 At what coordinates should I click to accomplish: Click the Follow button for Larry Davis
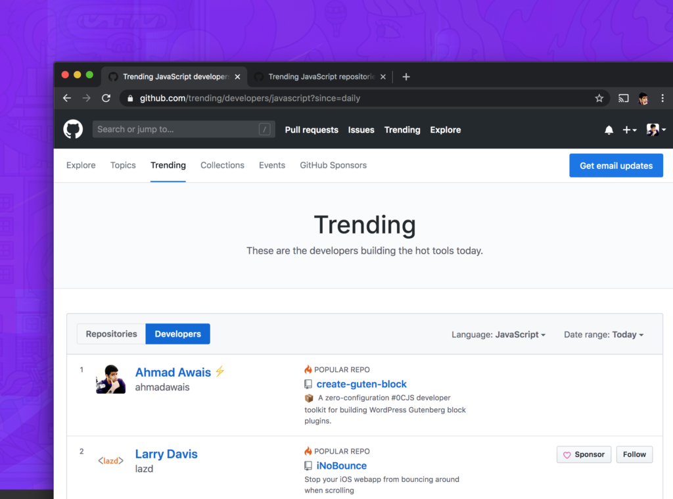634,454
